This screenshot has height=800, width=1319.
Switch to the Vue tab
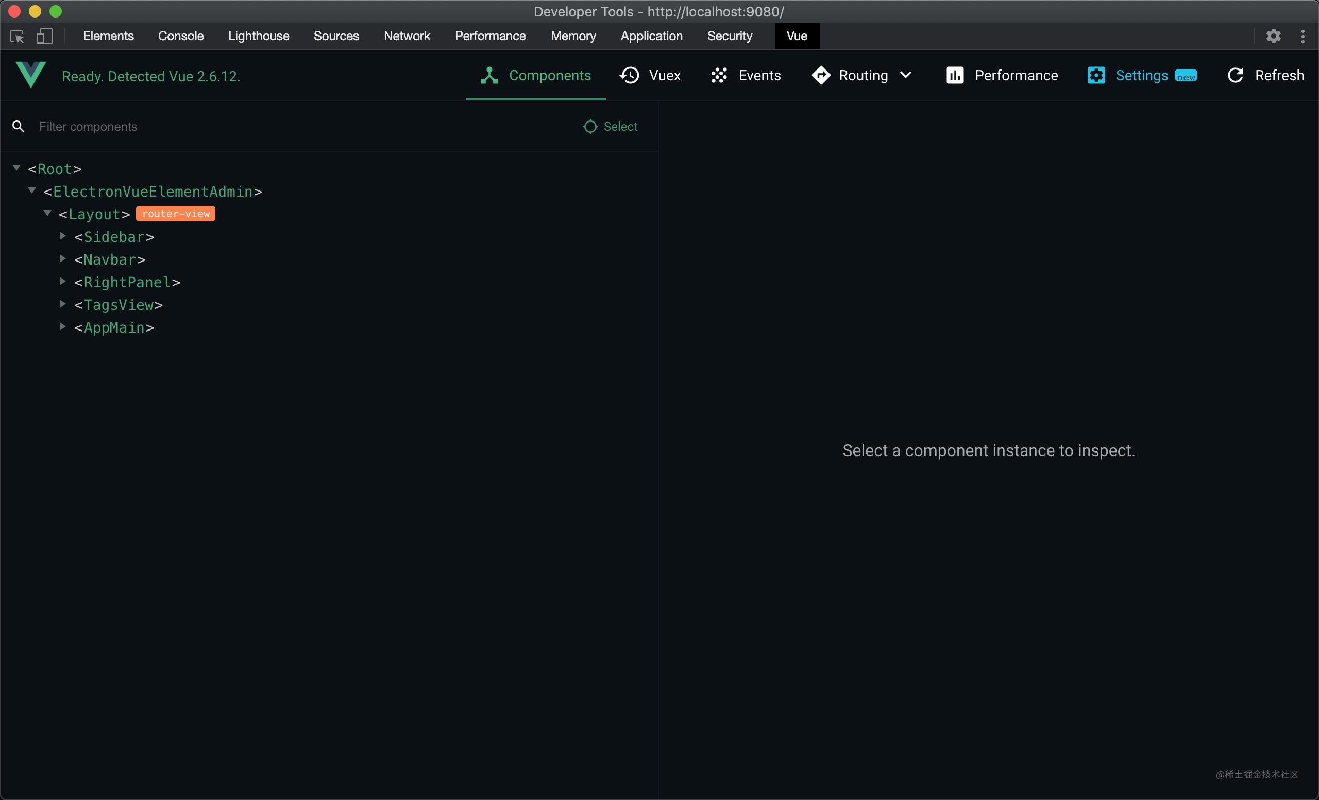(x=796, y=36)
